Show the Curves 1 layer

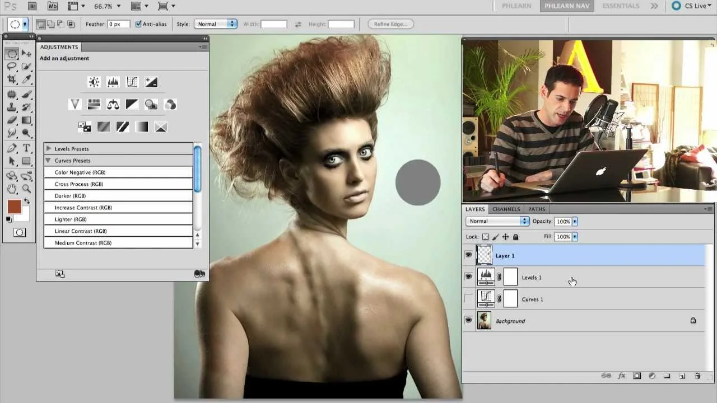click(469, 298)
